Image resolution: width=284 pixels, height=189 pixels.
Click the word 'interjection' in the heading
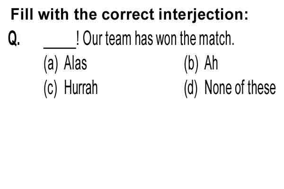click(x=201, y=15)
